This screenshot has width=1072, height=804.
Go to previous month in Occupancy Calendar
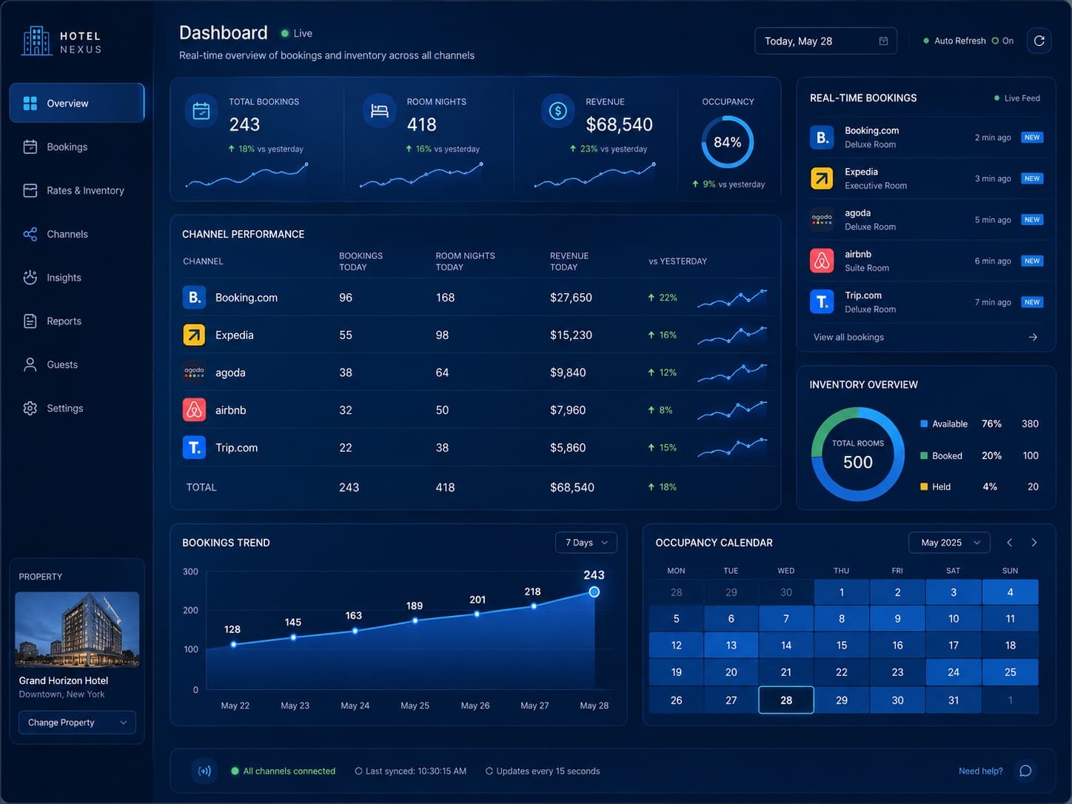coord(1009,543)
